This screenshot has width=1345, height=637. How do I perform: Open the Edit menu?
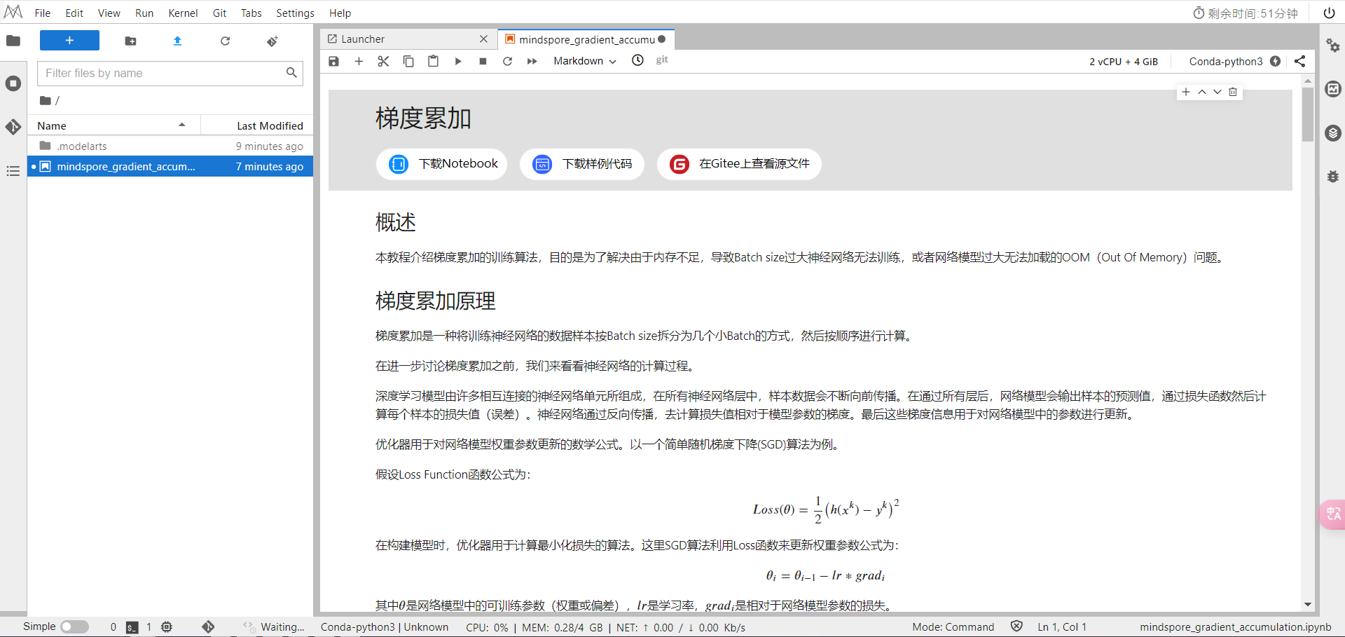tap(74, 13)
